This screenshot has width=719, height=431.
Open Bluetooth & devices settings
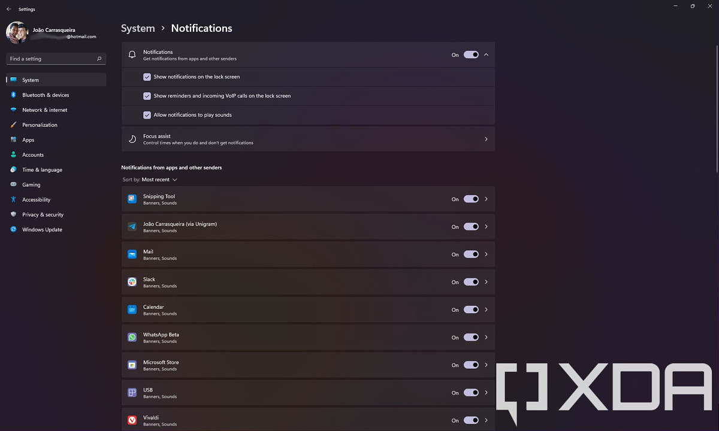point(46,95)
